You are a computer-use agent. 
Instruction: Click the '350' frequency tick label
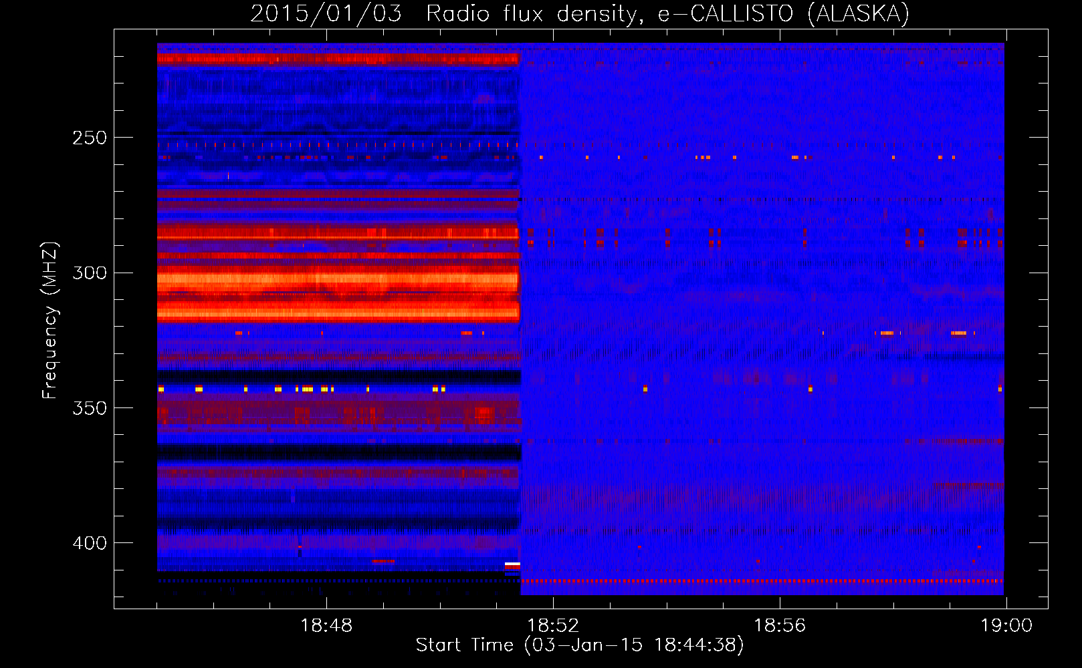point(90,408)
